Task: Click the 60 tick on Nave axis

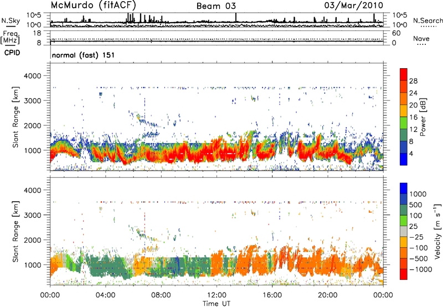Action: click(396, 33)
